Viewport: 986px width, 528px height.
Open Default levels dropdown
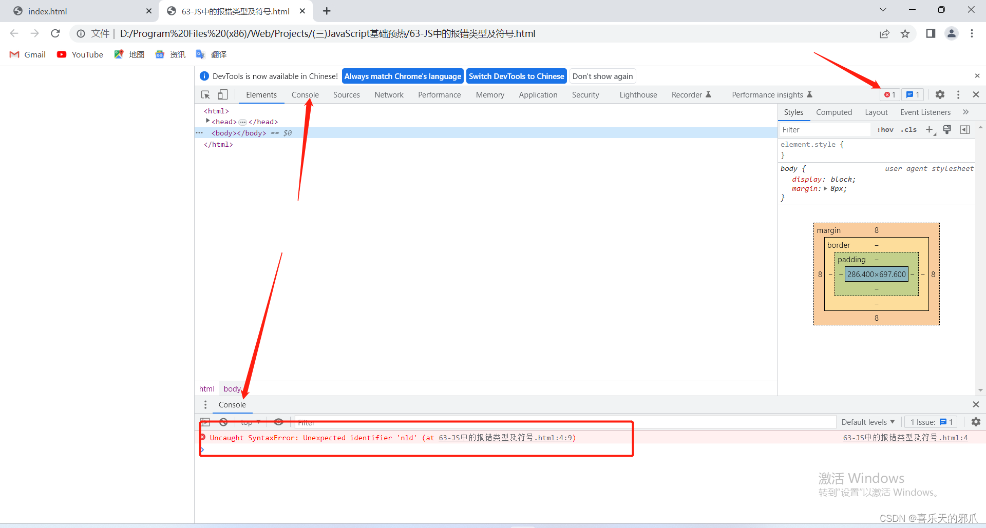(x=868, y=422)
